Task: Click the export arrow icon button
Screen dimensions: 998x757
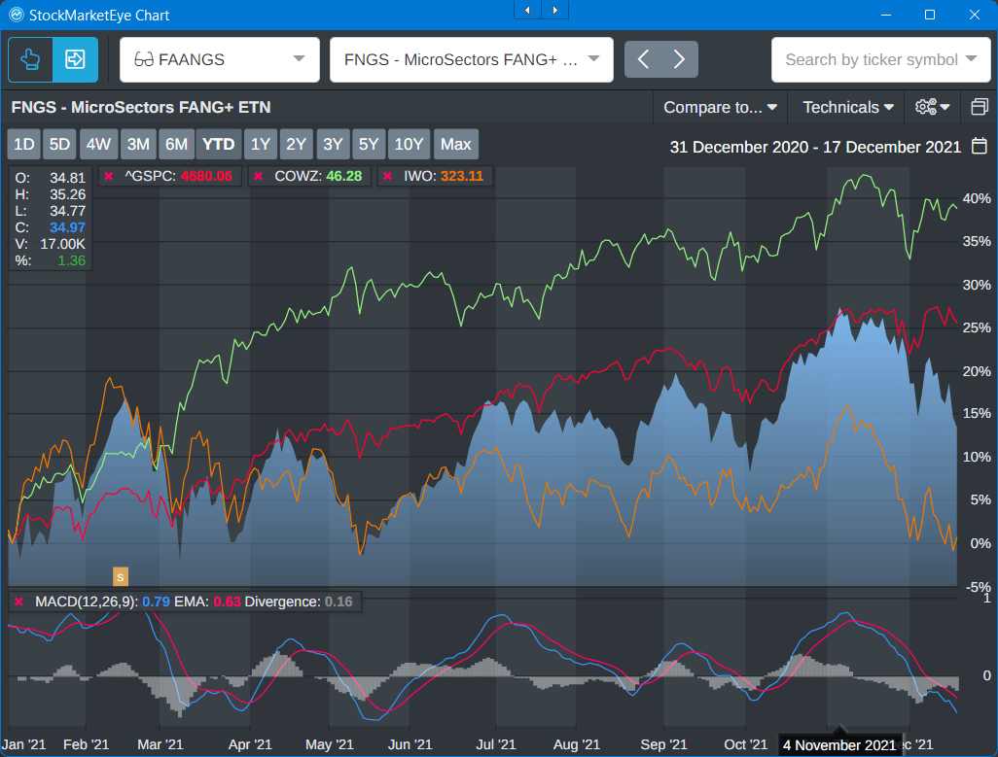Action: pos(75,59)
